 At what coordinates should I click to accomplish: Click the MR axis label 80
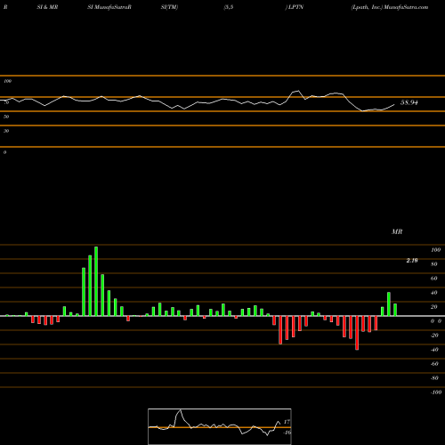click(434, 264)
